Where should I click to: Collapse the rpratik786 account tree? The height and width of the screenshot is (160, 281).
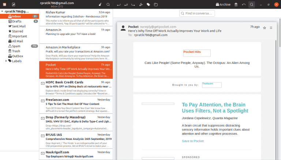click(2, 11)
